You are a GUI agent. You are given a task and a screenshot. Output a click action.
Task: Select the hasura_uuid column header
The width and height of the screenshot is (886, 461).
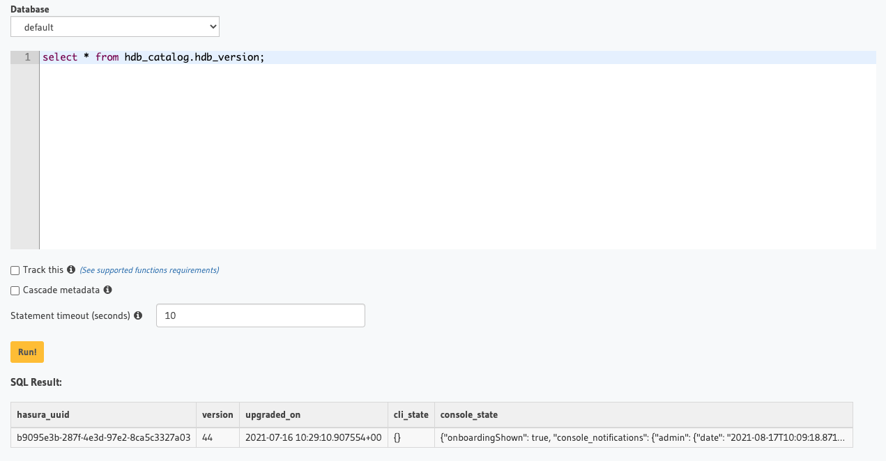tap(104, 414)
